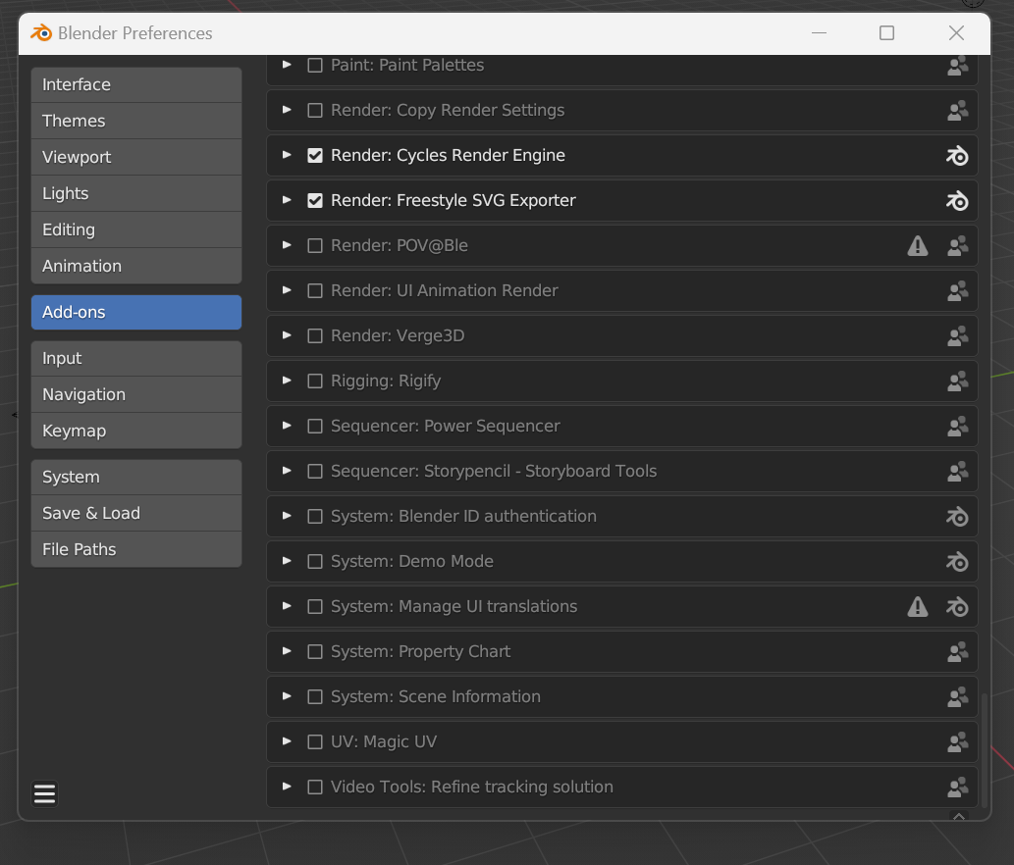This screenshot has width=1014, height=865.
Task: Click community icon on UI Animation Render row
Action: pyautogui.click(x=958, y=290)
